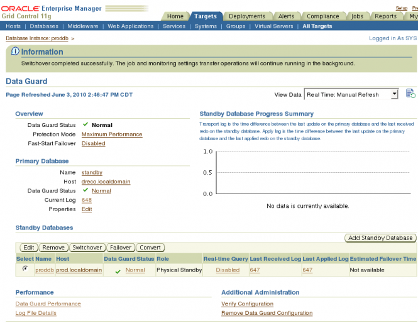Click the Physical Standby role cell

(x=179, y=270)
